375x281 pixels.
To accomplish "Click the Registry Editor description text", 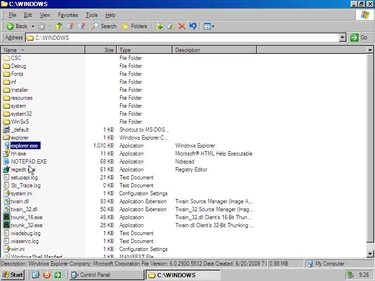I will pyautogui.click(x=191, y=170).
